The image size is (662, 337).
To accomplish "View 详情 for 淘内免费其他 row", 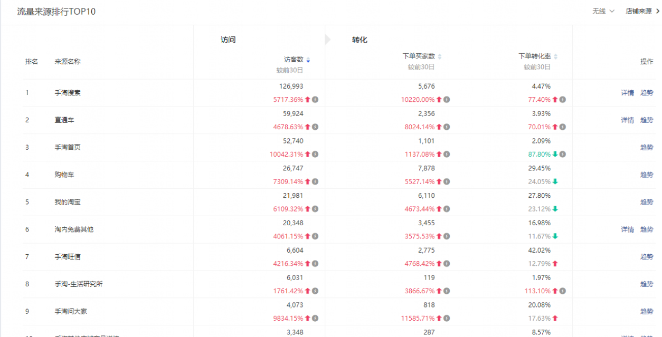I will [x=627, y=229].
